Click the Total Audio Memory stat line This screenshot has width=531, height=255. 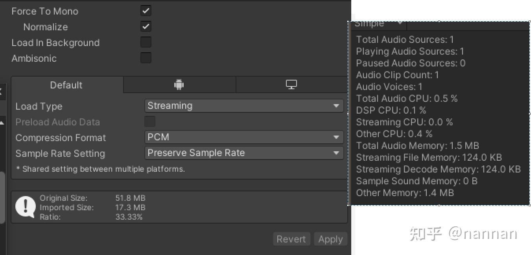[417, 146]
